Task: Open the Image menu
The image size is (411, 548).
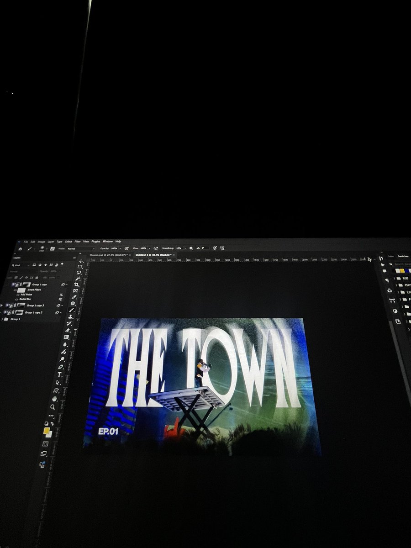Action: click(x=41, y=242)
